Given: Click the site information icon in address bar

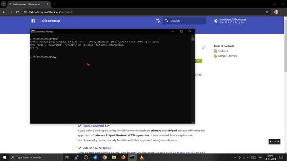Looking at the screenshot, I should 26,12.
